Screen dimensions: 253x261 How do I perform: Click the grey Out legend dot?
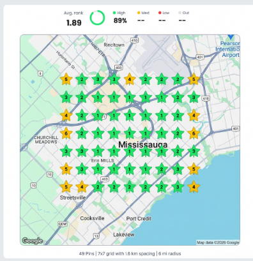pos(180,13)
